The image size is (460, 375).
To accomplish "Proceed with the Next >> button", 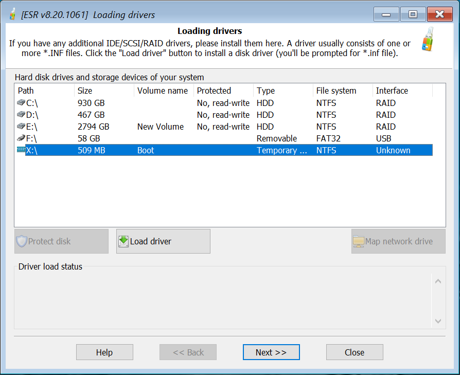I will pos(271,352).
